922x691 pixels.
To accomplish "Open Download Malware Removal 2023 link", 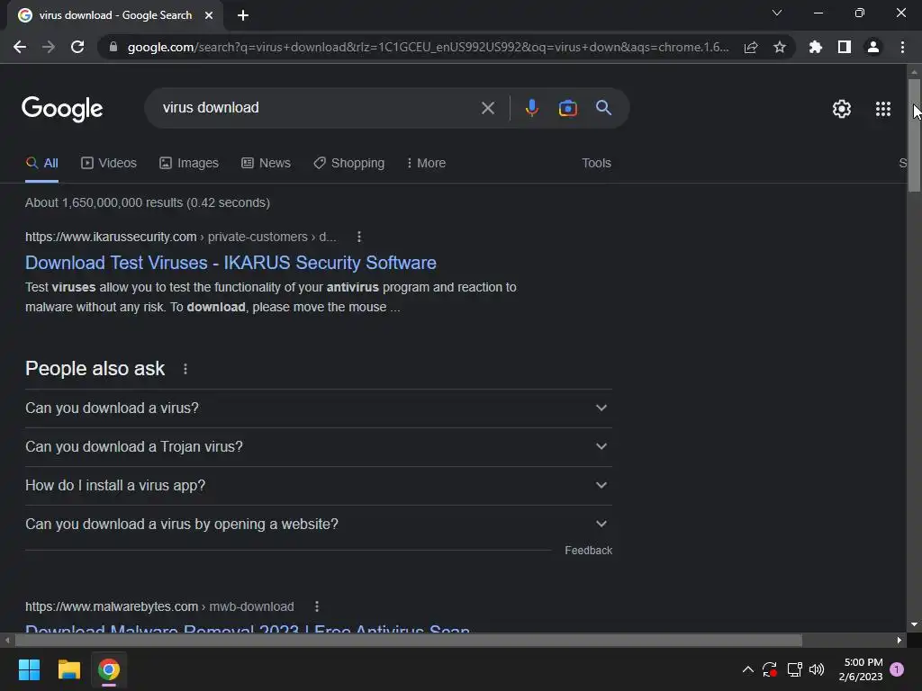I will [247, 627].
